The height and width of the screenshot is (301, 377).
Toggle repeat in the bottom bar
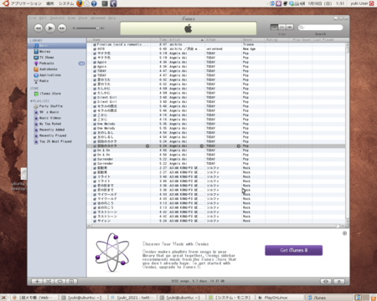point(59,282)
